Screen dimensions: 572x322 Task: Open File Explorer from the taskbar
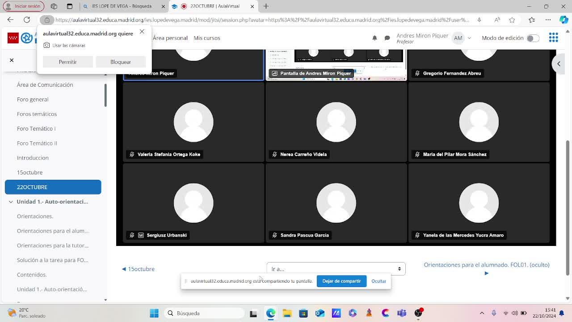[x=287, y=313]
